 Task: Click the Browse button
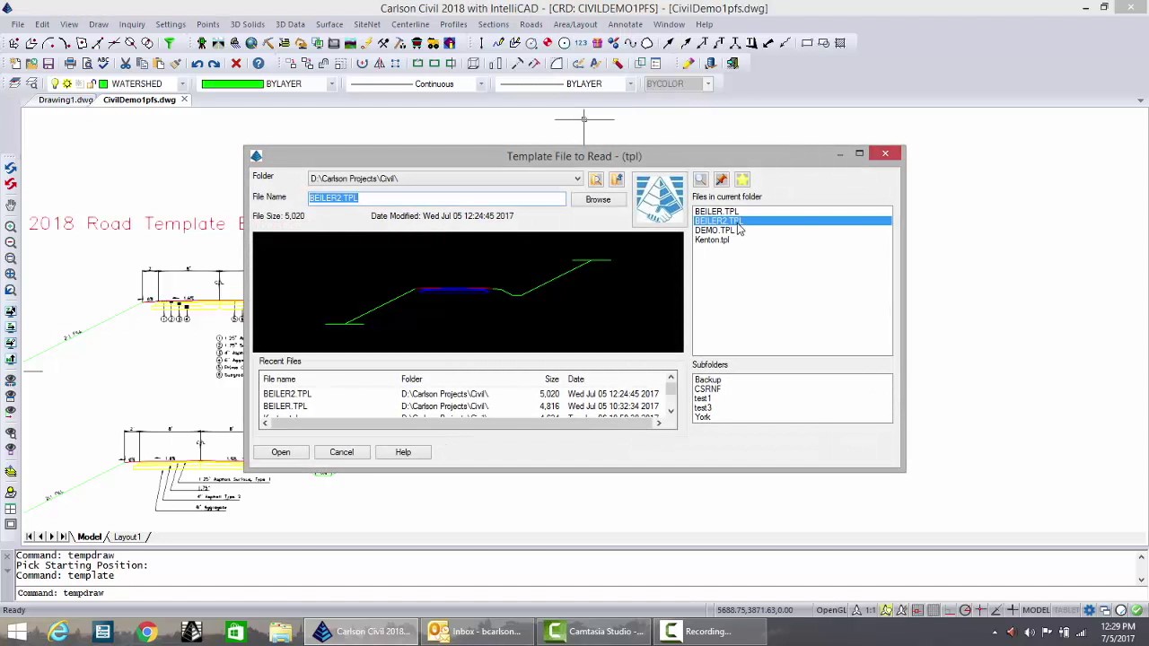coord(598,199)
